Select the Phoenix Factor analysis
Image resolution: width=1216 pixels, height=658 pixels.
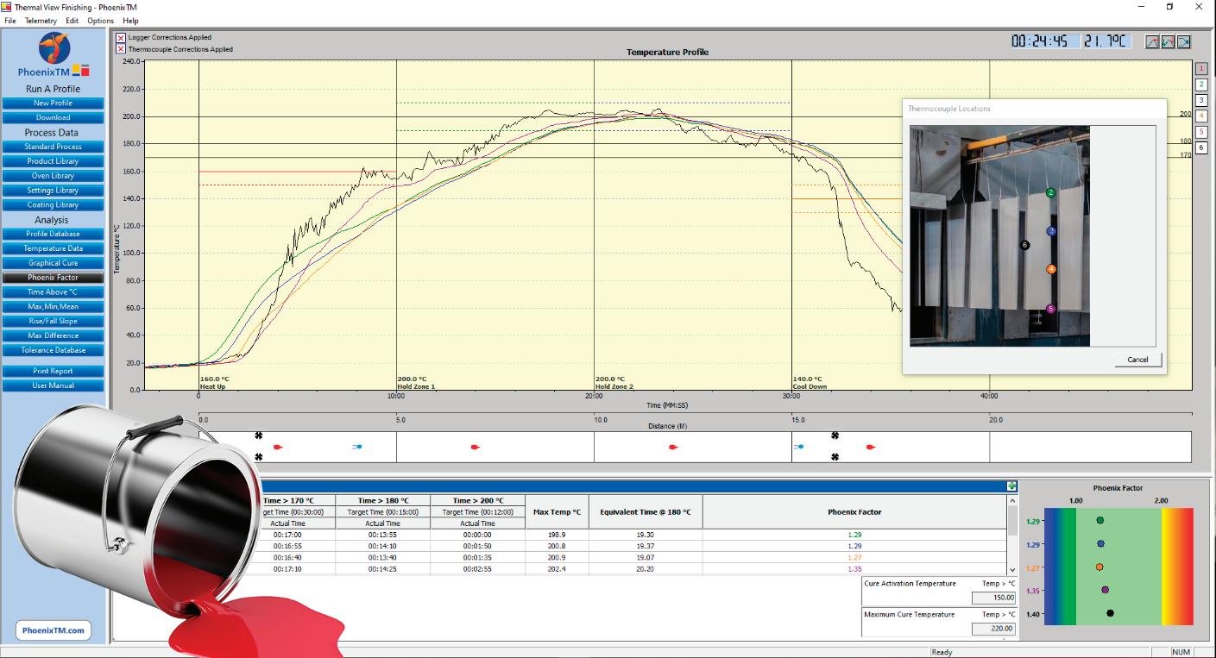[x=54, y=278]
